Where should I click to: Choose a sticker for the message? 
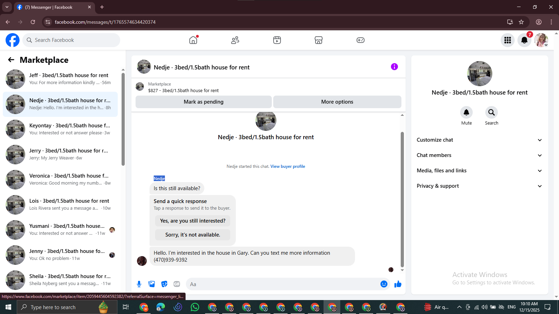(164, 284)
